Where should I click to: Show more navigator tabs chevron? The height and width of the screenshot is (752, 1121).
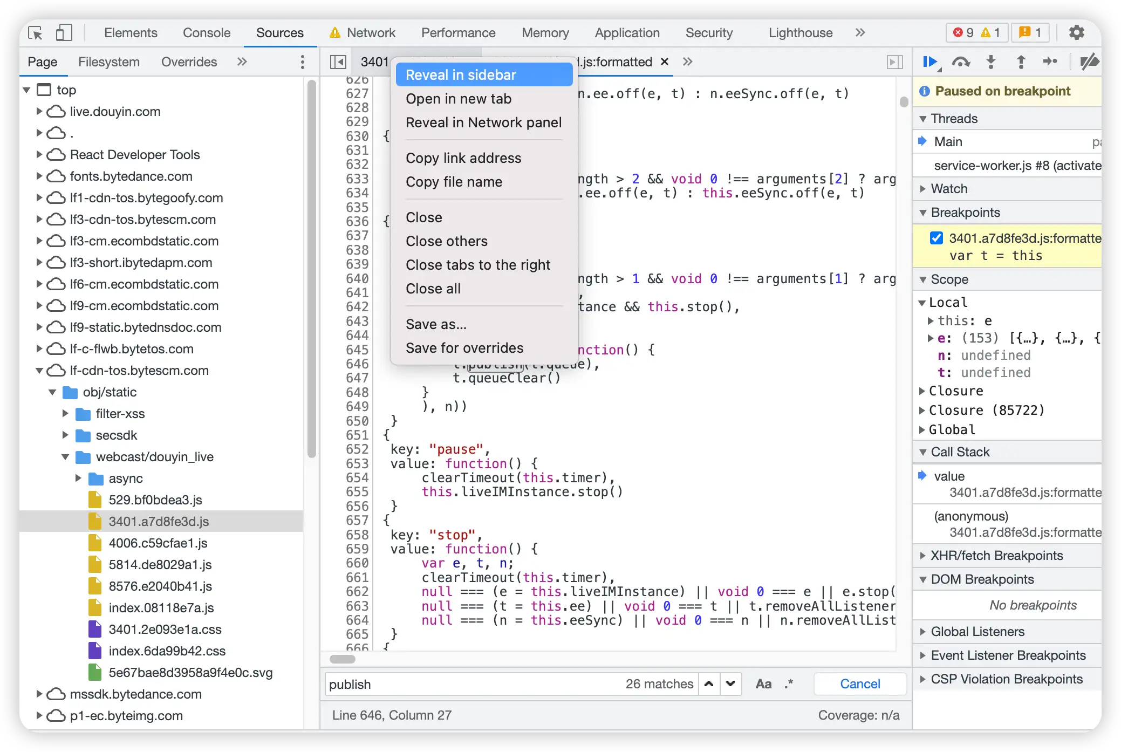click(242, 62)
